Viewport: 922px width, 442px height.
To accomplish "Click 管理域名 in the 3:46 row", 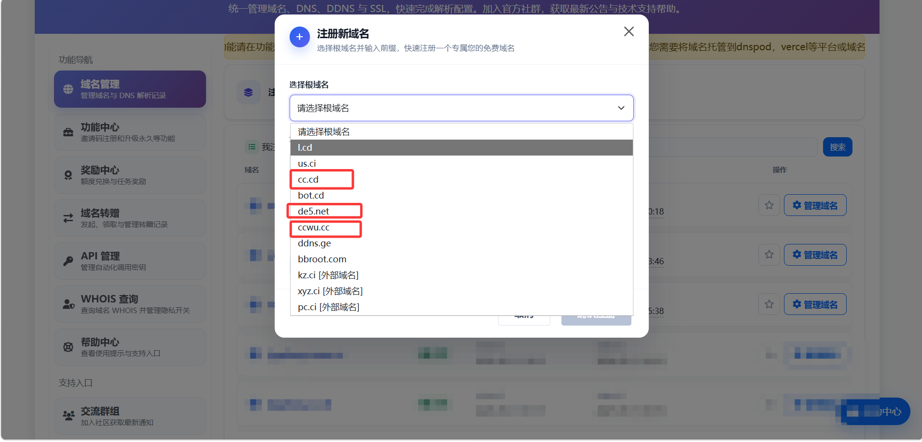I will pos(815,255).
